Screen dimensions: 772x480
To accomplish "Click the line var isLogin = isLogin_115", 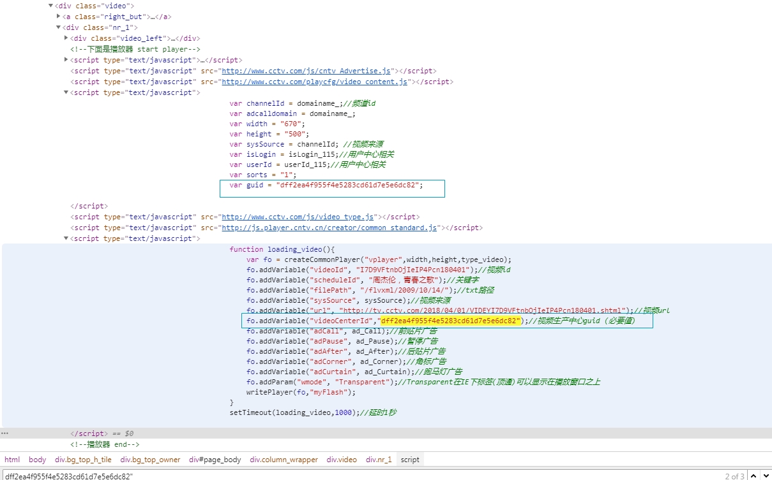I will [x=312, y=154].
